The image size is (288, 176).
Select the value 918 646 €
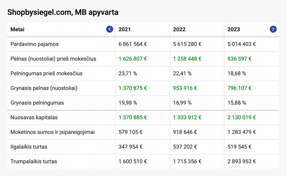pos(185,132)
